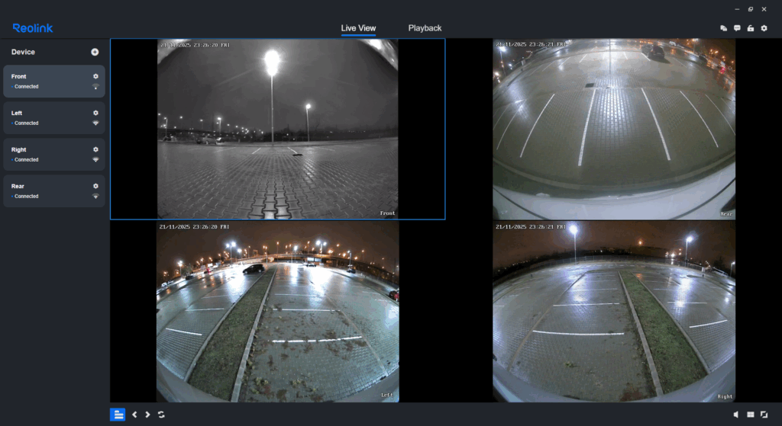Image resolution: width=782 pixels, height=426 pixels.
Task: Toggle fullscreen live view
Action: (764, 415)
